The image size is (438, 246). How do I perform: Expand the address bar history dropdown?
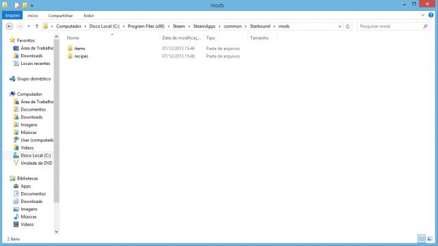pos(339,27)
